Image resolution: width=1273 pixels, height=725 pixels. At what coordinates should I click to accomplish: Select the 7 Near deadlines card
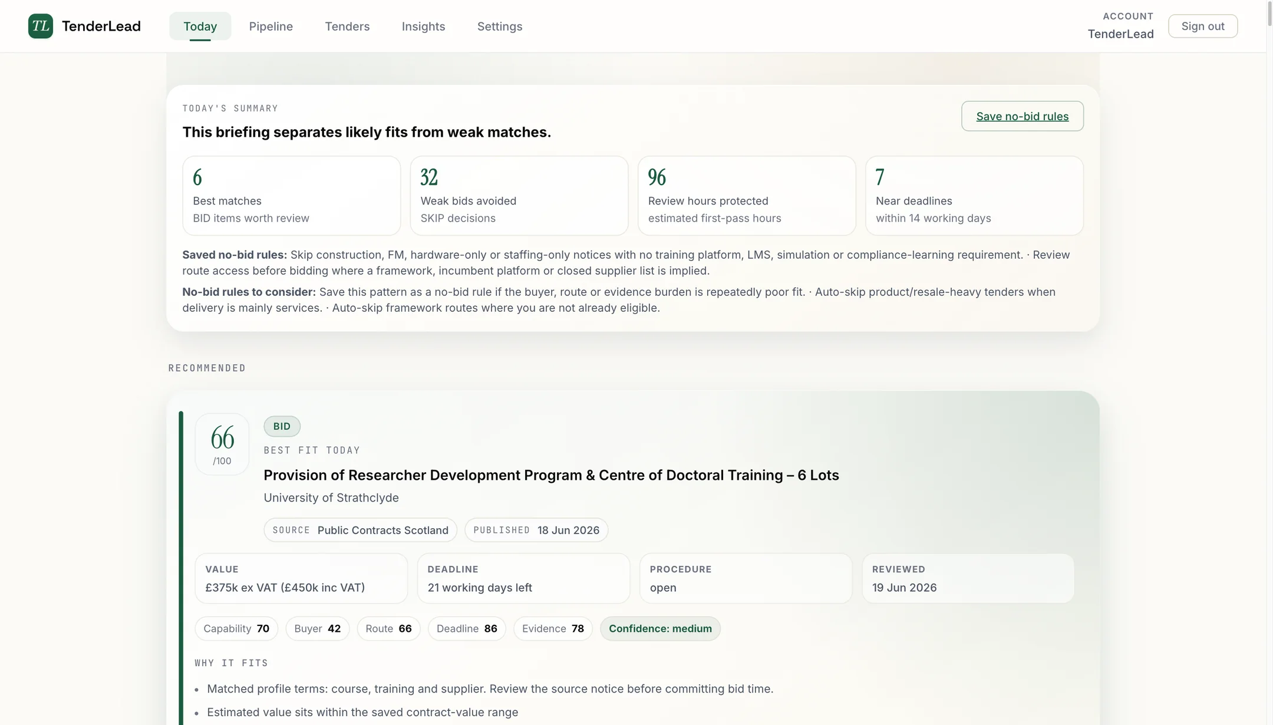[974, 196]
